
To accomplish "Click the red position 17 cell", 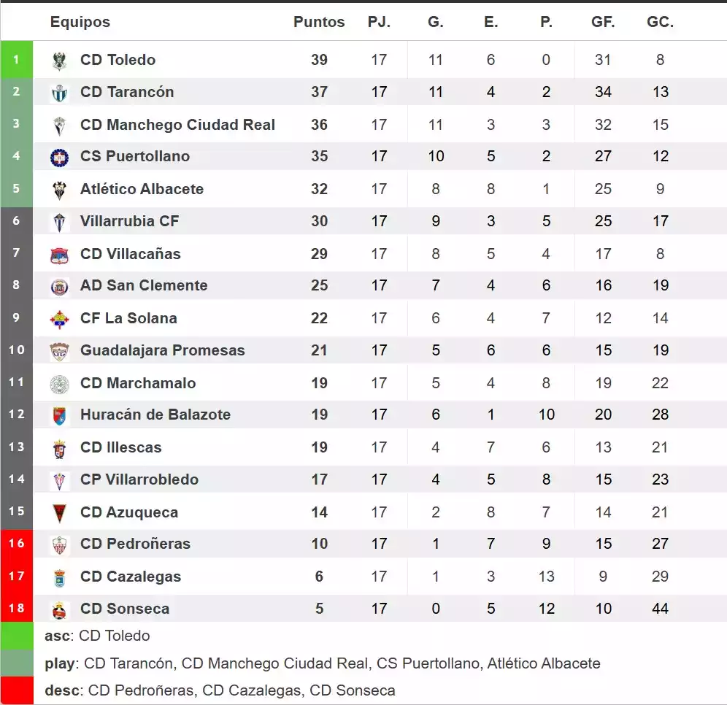I will click(x=16, y=577).
